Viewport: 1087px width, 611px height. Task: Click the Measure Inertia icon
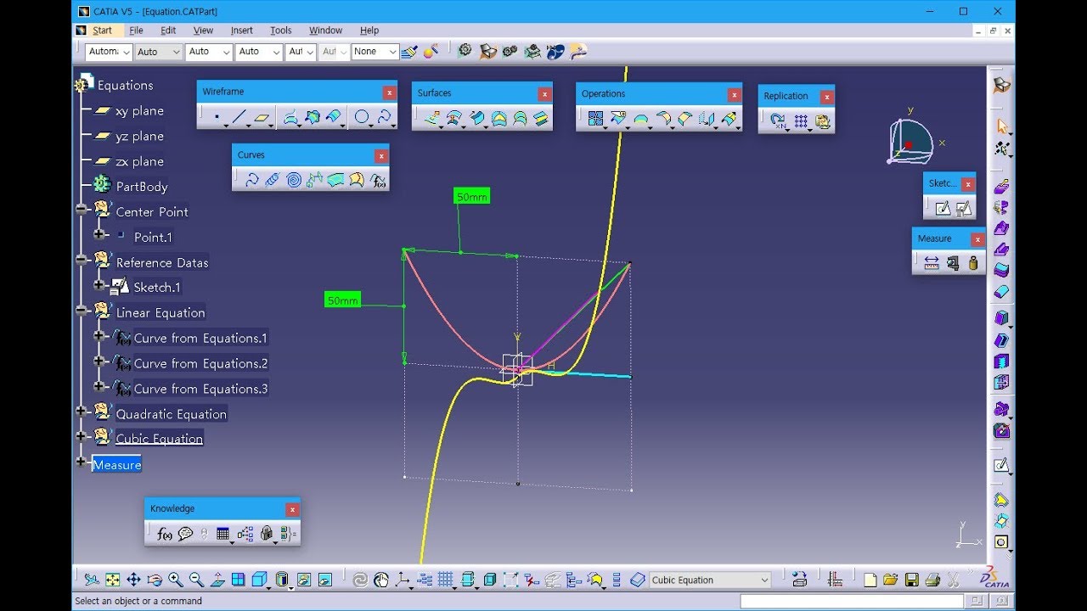(x=973, y=263)
